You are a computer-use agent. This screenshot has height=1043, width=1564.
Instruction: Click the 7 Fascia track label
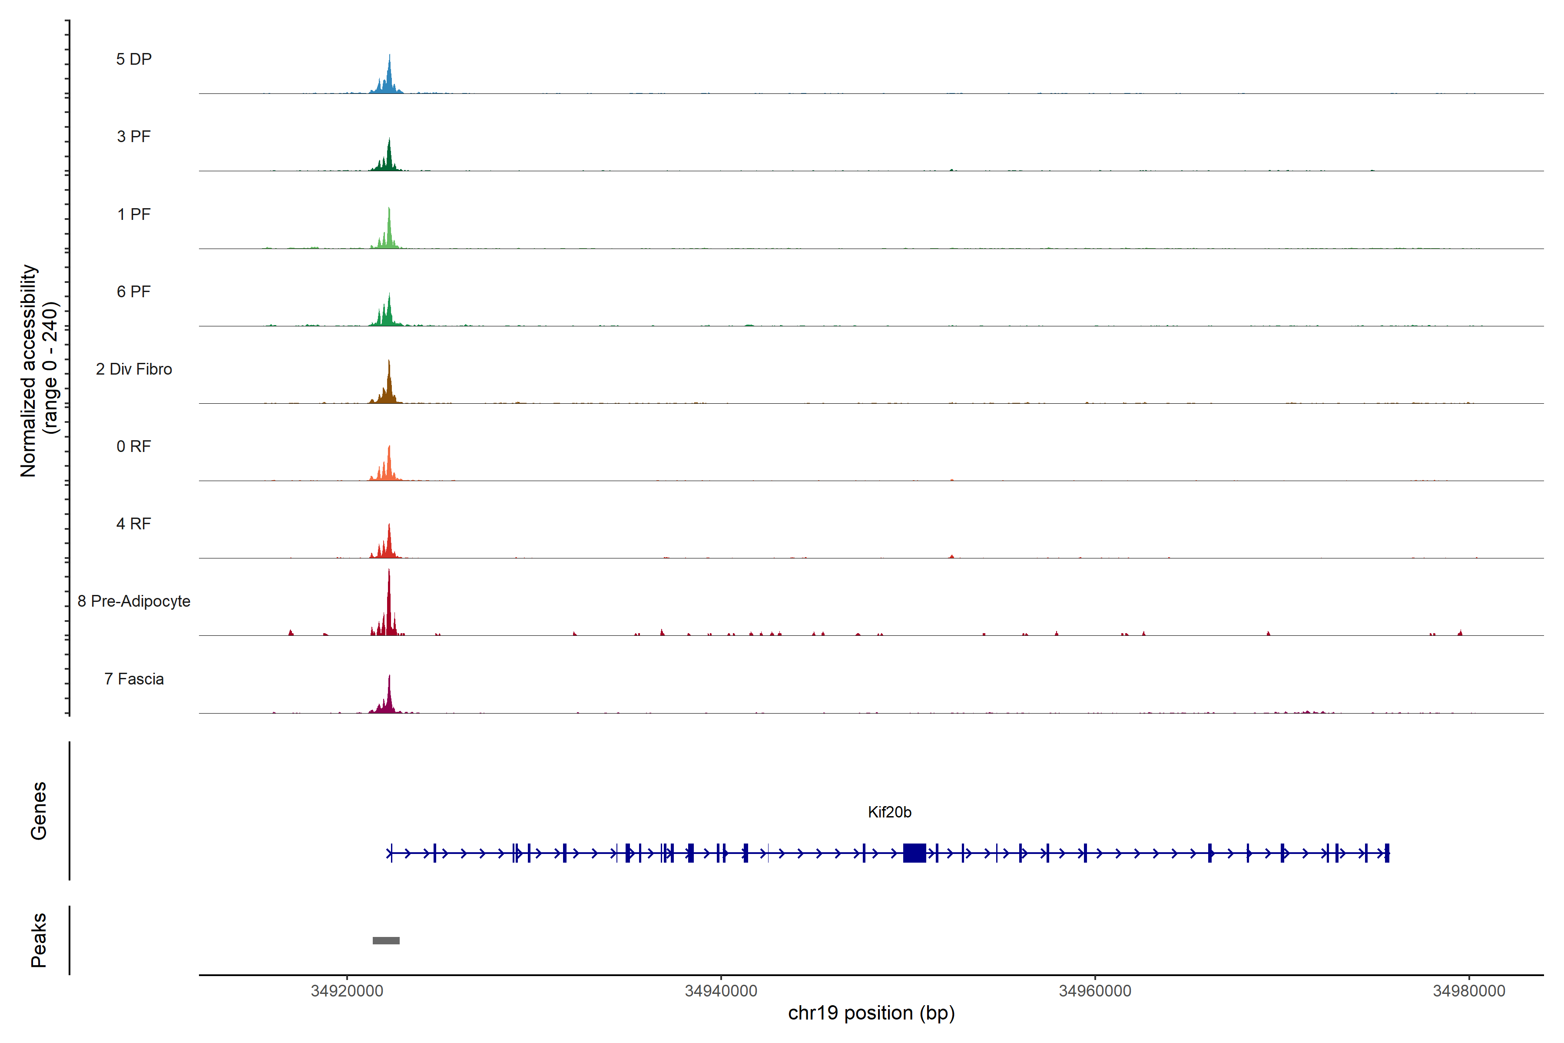[x=134, y=678]
